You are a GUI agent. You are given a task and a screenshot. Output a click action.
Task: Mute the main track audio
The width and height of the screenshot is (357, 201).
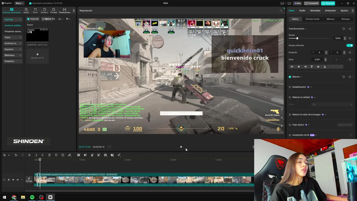coord(18,180)
